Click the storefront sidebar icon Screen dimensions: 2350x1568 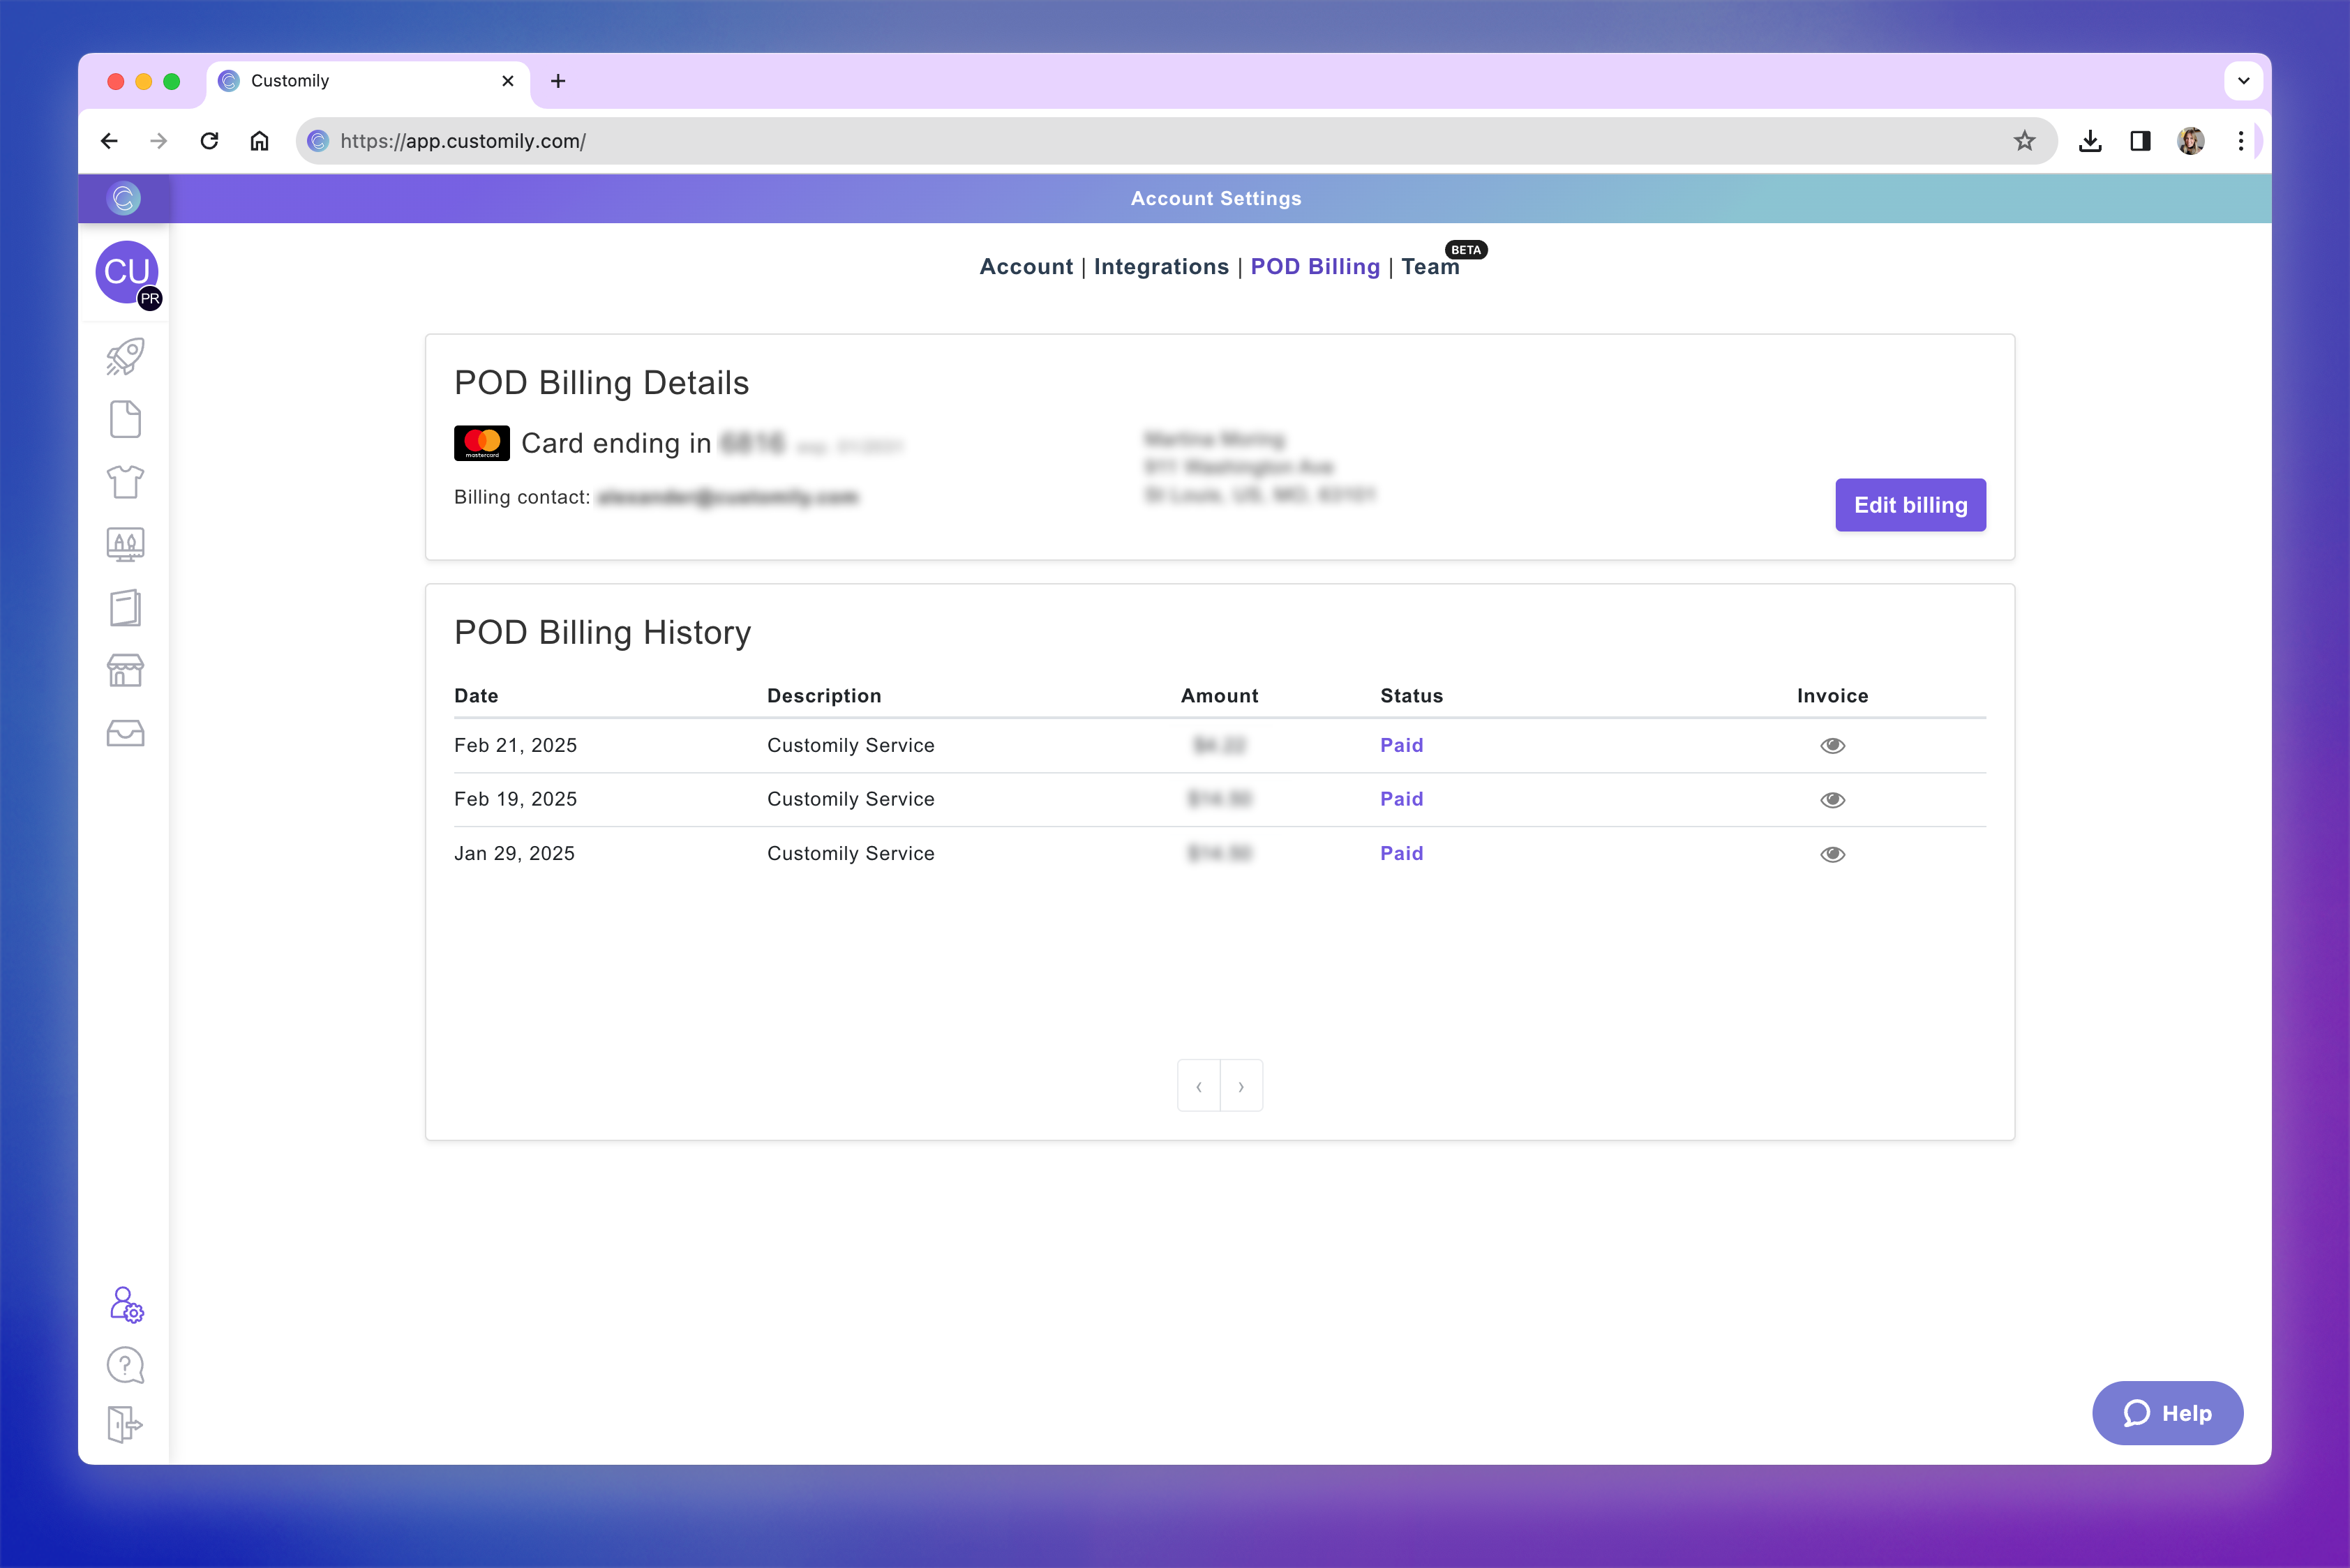125,671
